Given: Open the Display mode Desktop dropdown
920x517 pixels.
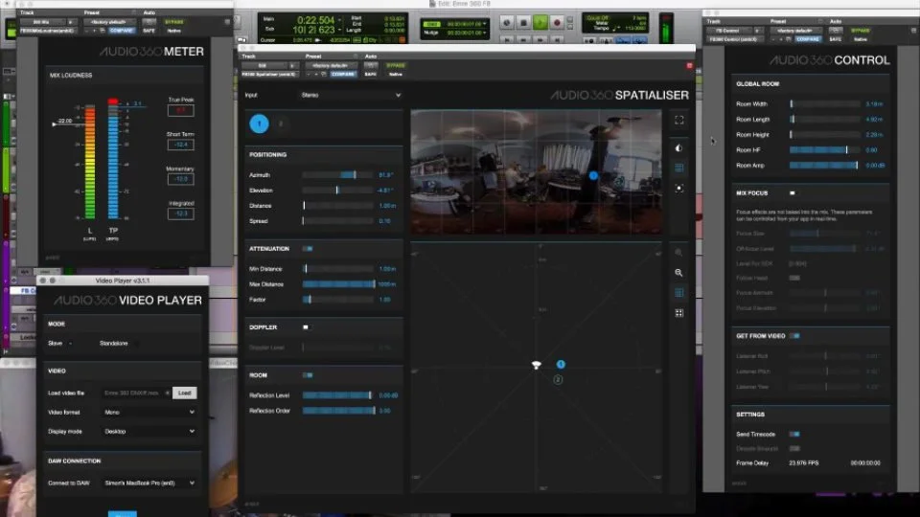Looking at the screenshot, I should click(x=149, y=432).
